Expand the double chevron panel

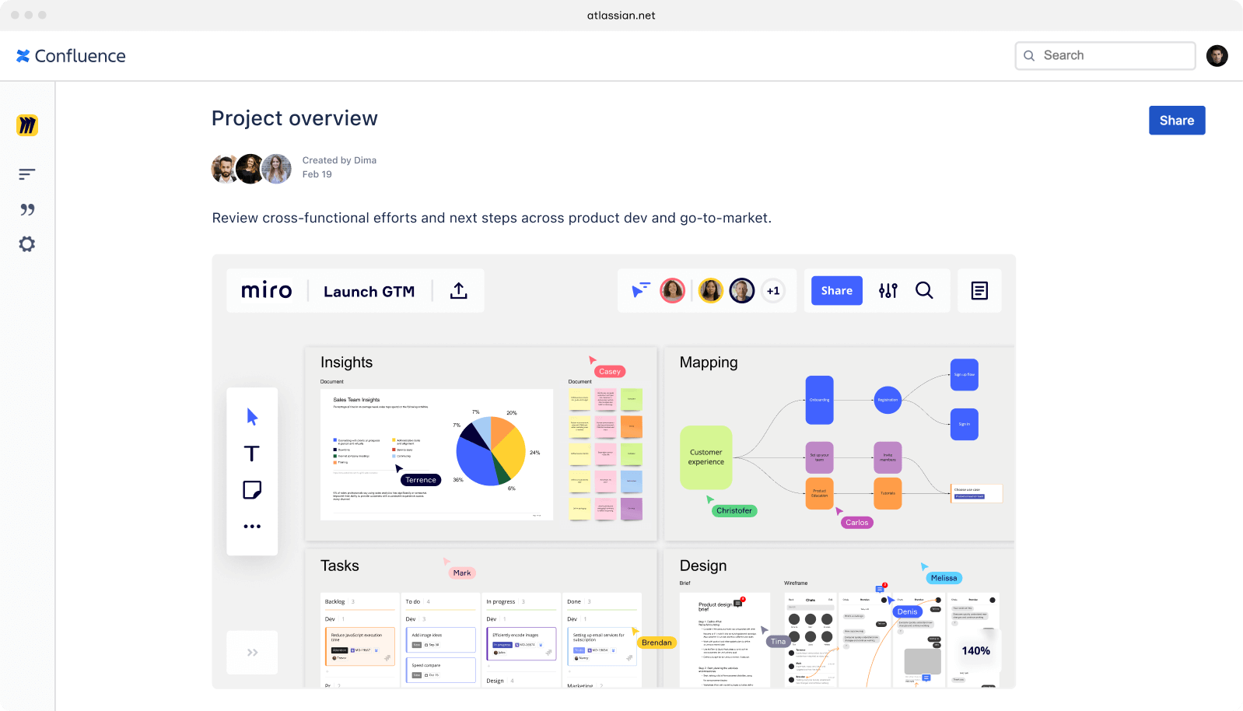(252, 653)
